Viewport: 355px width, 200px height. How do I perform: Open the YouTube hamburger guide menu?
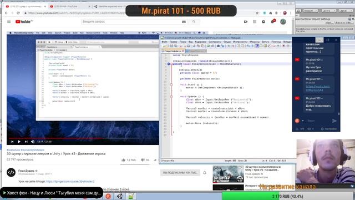(9, 22)
